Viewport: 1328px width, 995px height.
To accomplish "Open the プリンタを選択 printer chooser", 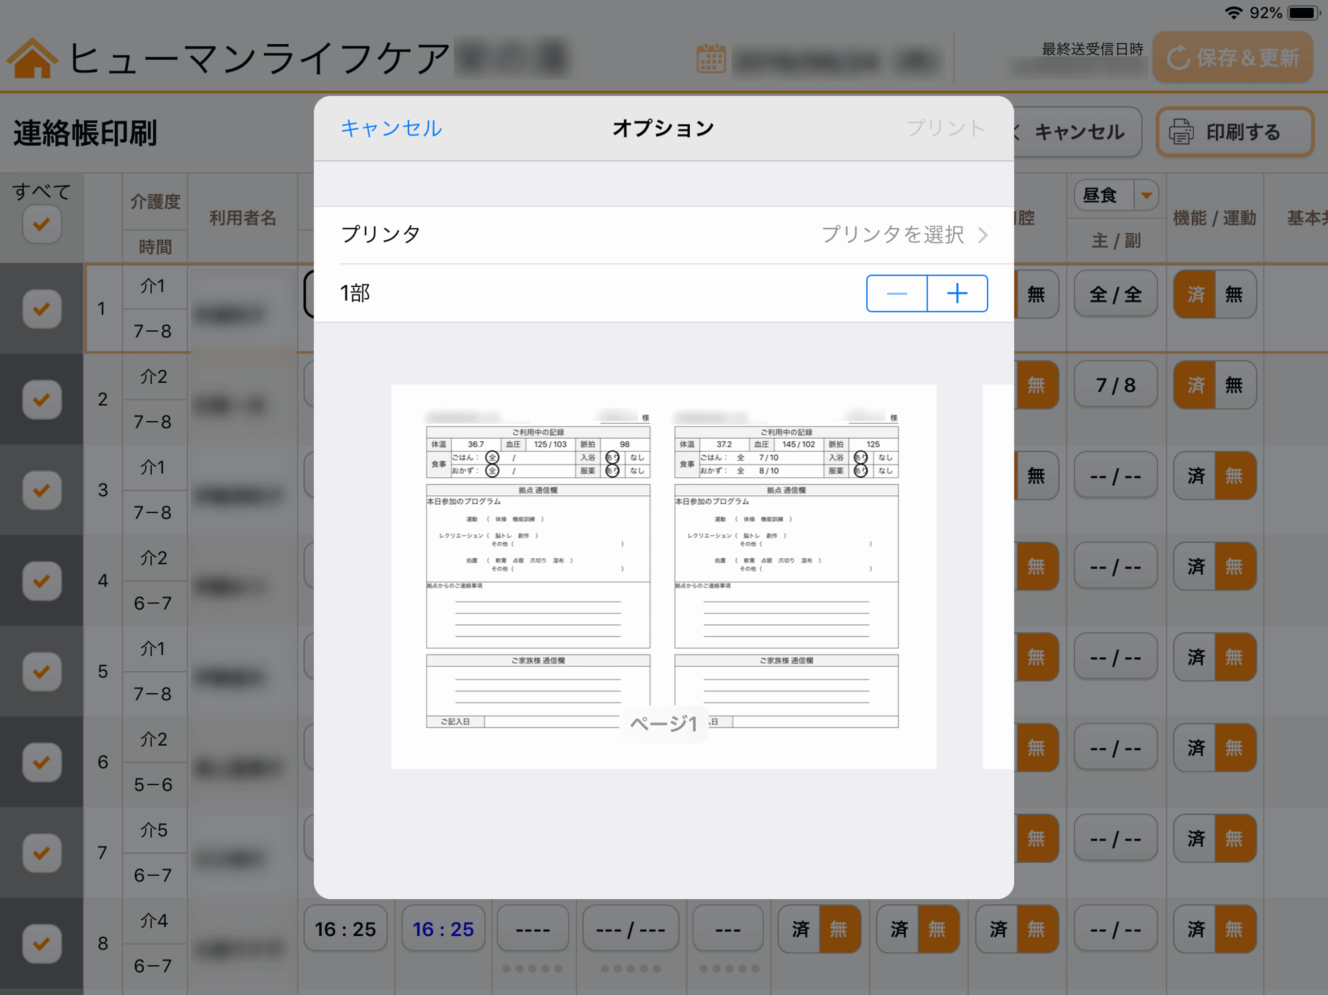I will [904, 235].
